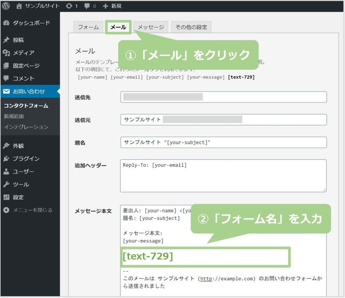Click into the 送信先 input field
Viewport: 345px width, 298px height.
click(x=224, y=97)
